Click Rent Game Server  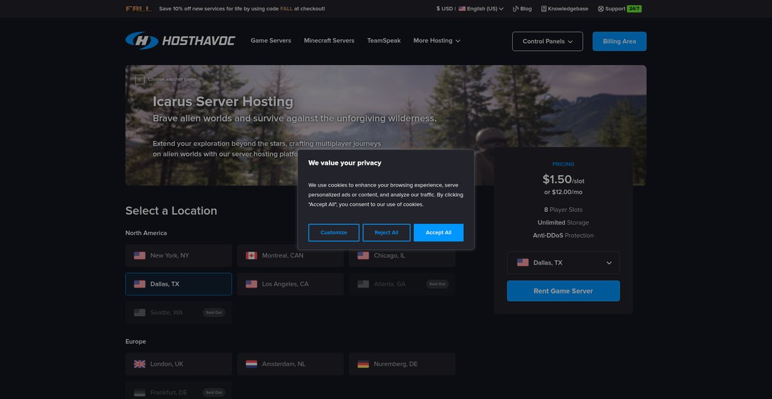tap(564, 291)
